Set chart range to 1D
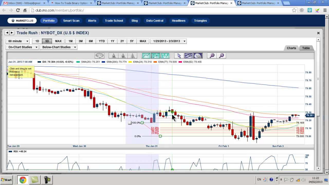This screenshot has height=185, width=329. click(x=37, y=41)
